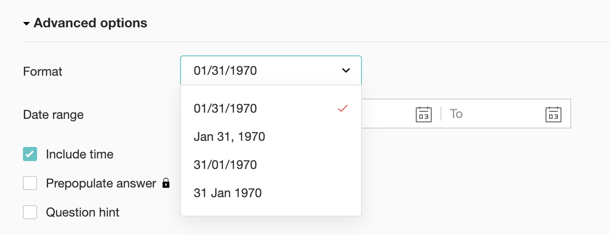Select the 01/31/1970 option in the list

[x=225, y=108]
